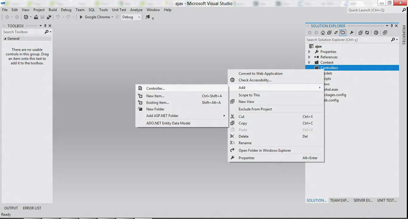
Task: Click Convert to Web Application
Action: click(276, 74)
